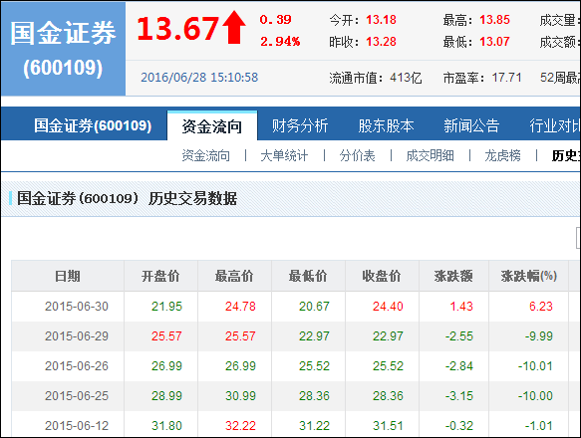This screenshot has height=438, width=581.
Task: Click price change value 0.39
Action: coord(275,20)
